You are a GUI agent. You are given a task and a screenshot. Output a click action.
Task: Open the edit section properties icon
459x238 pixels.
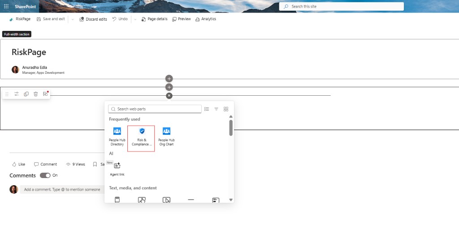point(17,94)
